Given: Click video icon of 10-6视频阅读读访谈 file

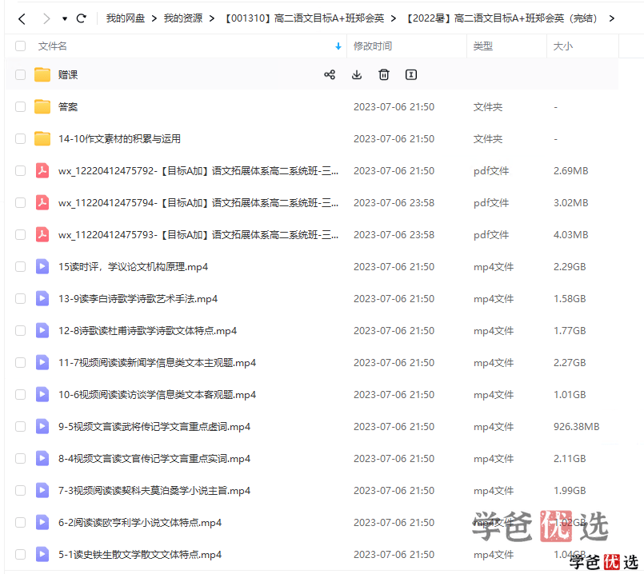Looking at the screenshot, I should point(42,395).
